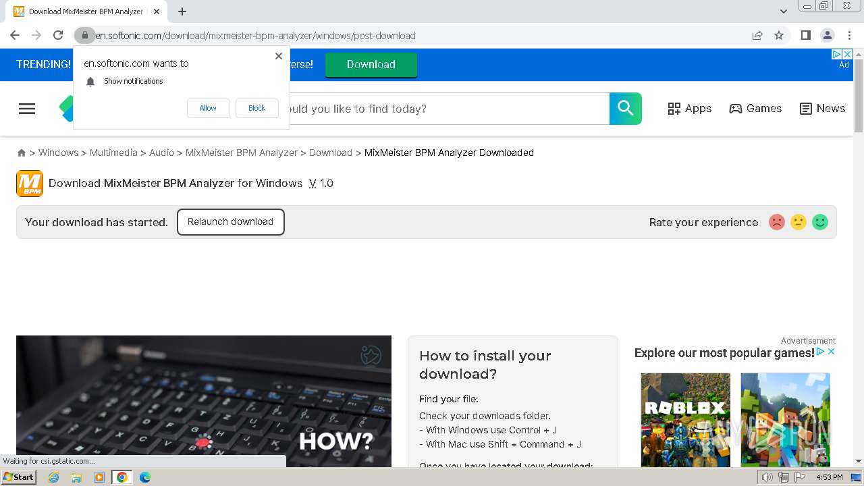This screenshot has width=864, height=486.
Task: Click the Minecraft game thumbnail
Action: coord(785,420)
